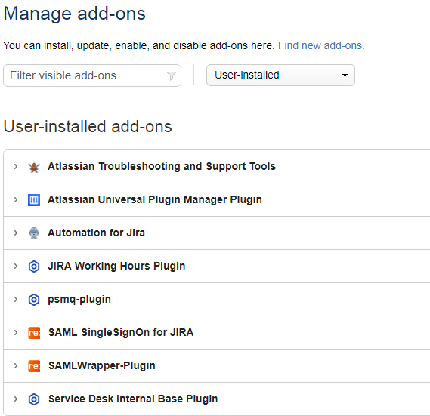The image size is (430, 416).
Task: Click the filter funnel icon in search box
Action: coord(171,75)
